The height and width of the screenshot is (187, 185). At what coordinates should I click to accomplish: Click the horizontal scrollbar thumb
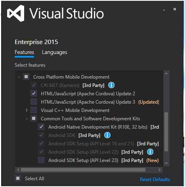pos(83,170)
